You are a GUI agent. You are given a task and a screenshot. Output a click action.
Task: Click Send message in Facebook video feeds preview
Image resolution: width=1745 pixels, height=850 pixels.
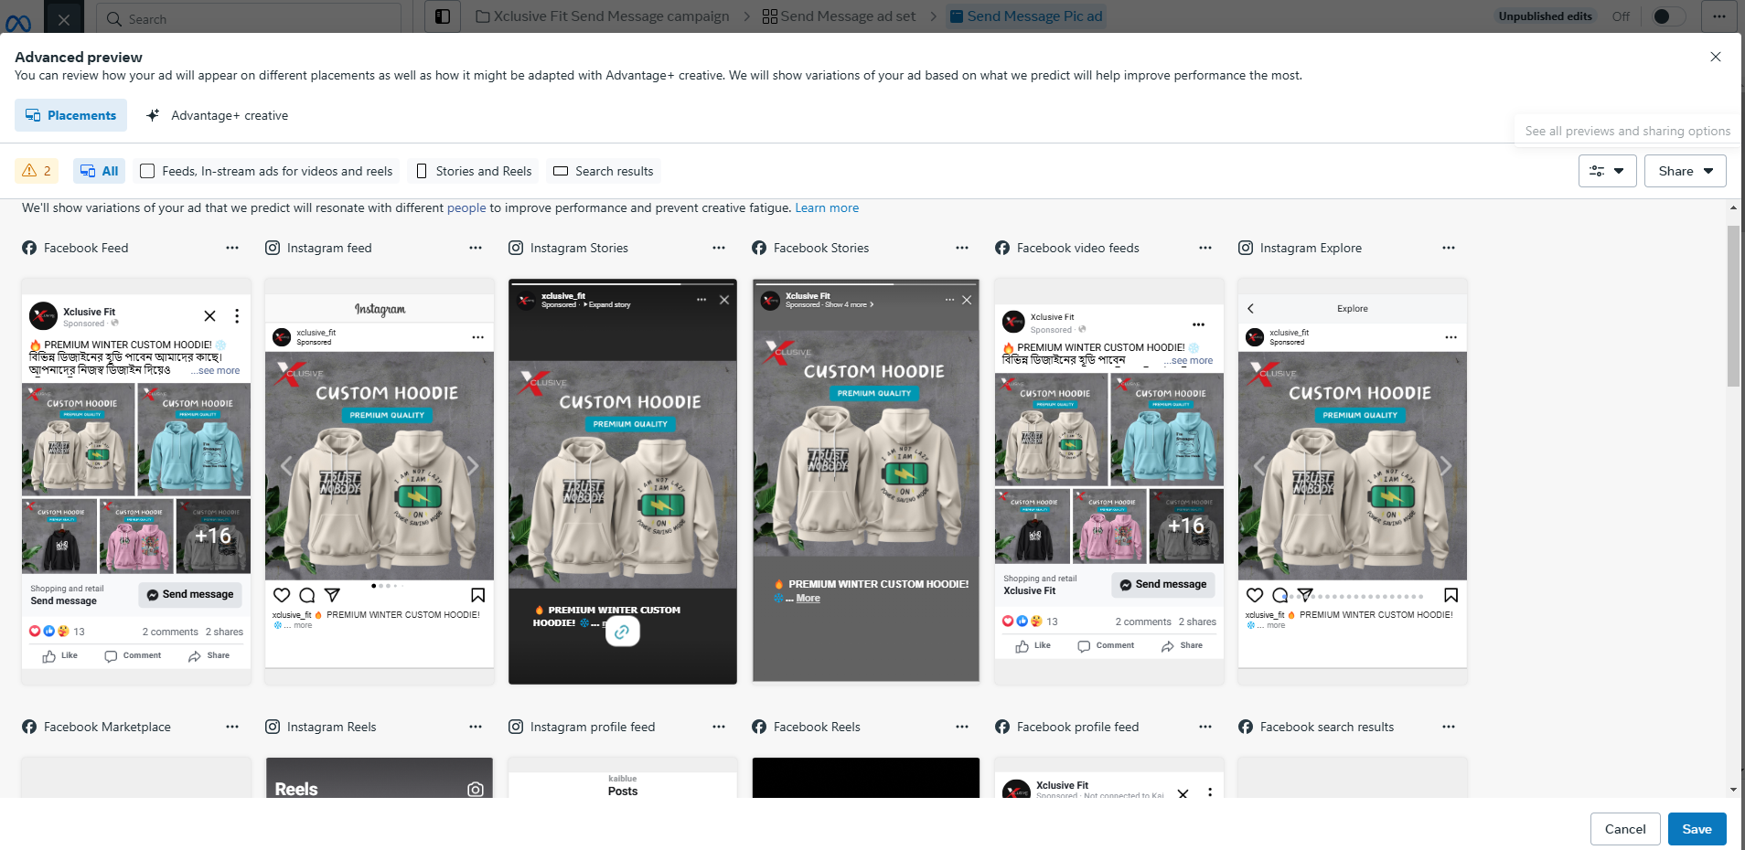[1163, 585]
